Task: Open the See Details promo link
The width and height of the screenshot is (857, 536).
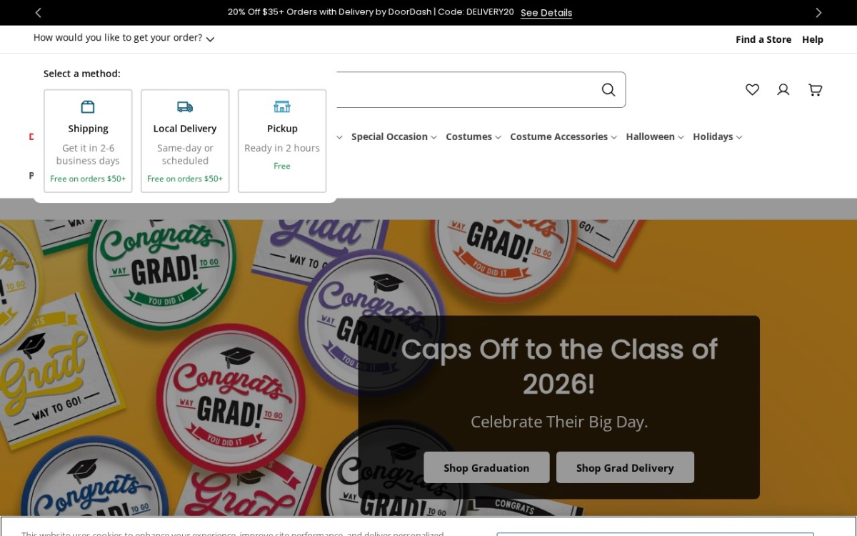Action: click(x=546, y=12)
